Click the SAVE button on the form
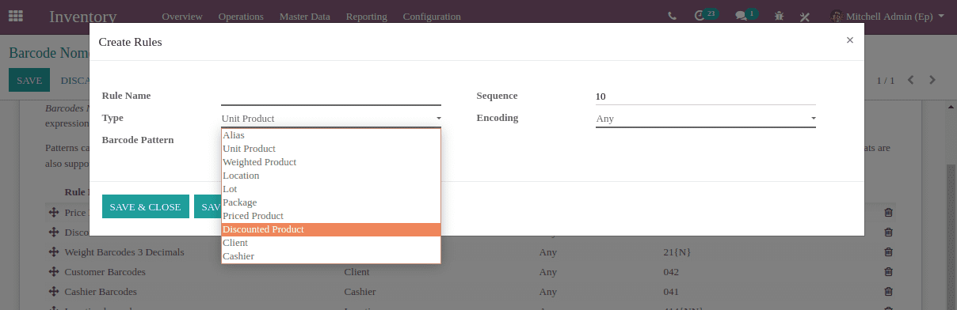This screenshot has width=957, height=310. click(29, 81)
